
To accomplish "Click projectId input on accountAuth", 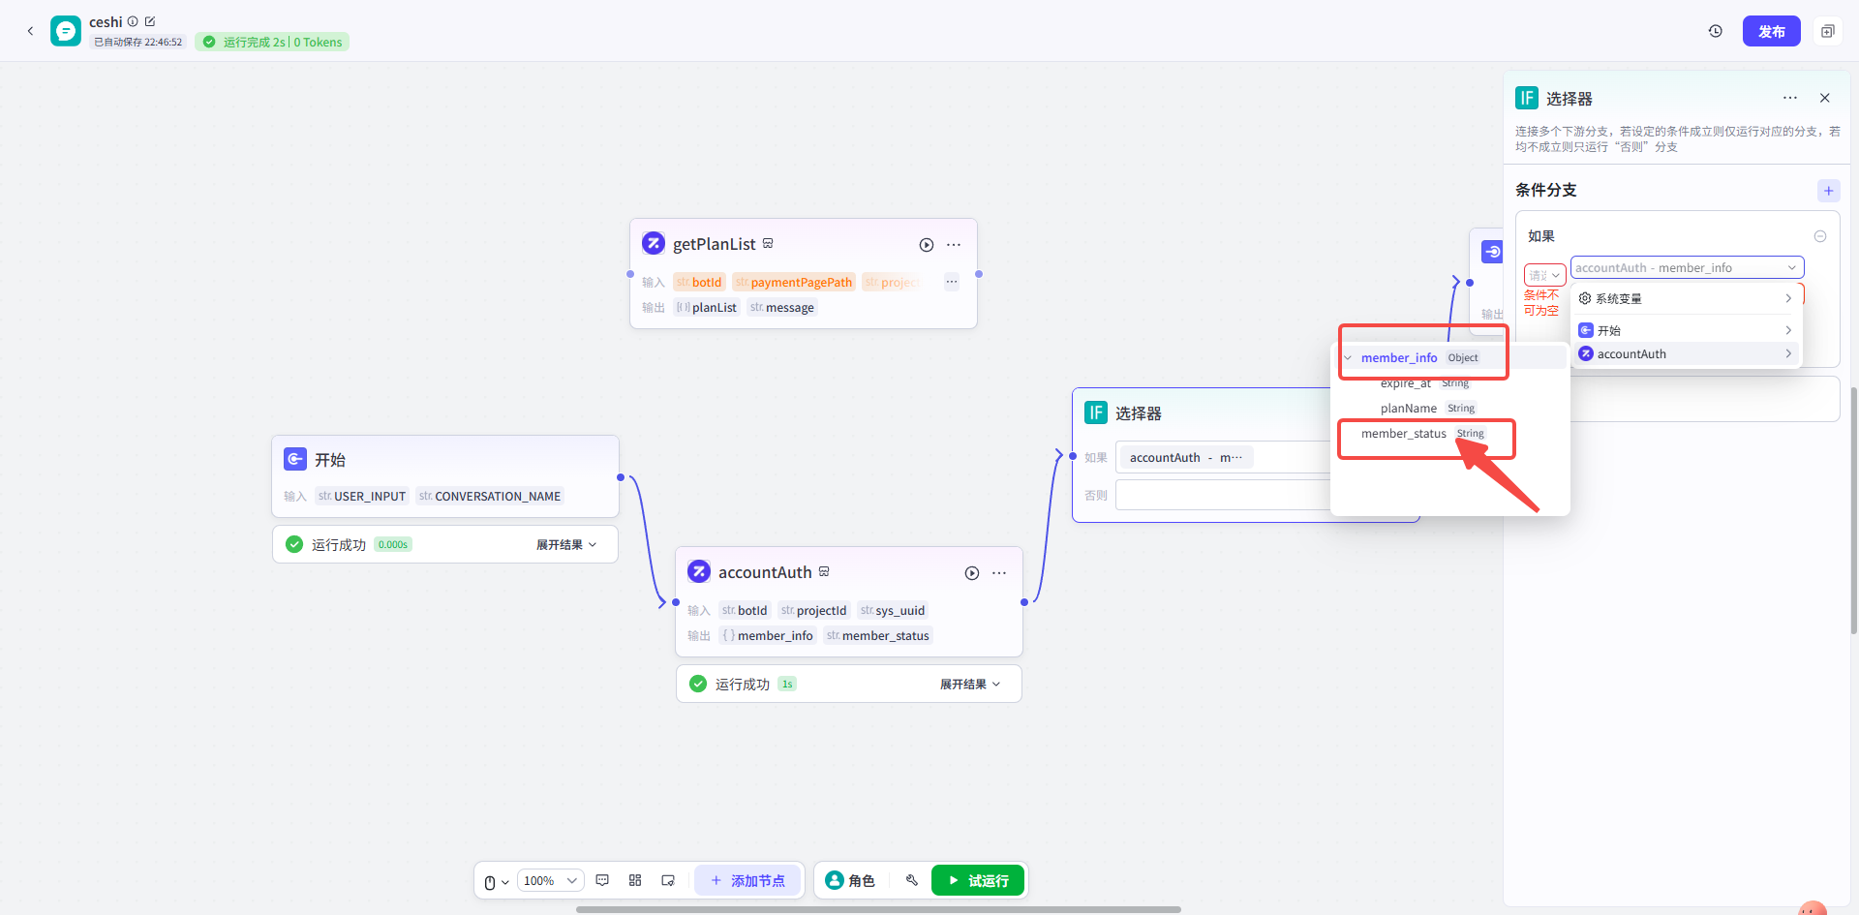I will (x=813, y=610).
